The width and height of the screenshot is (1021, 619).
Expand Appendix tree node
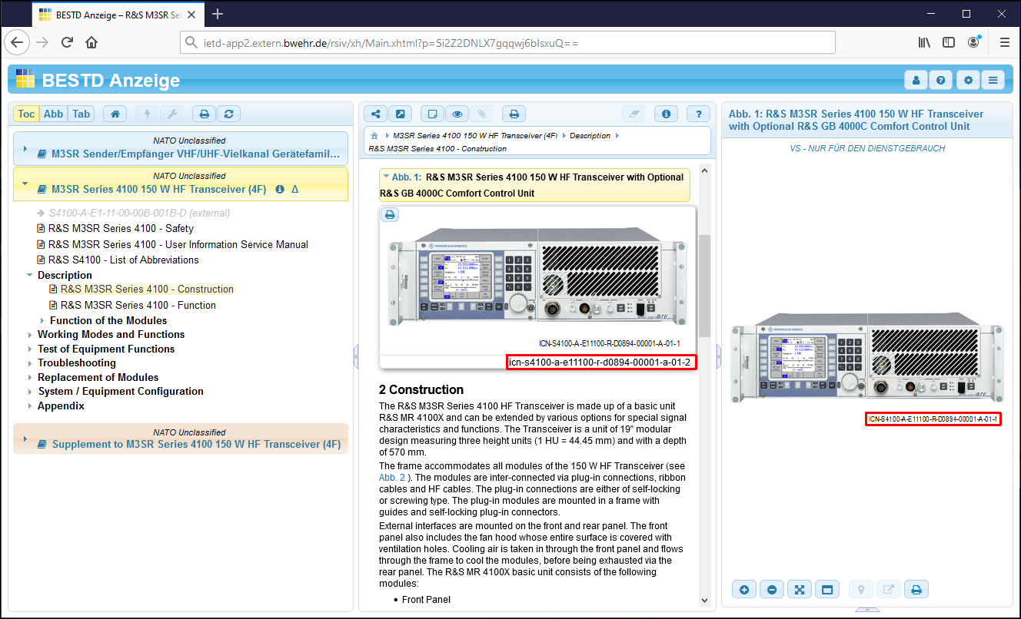coord(30,405)
